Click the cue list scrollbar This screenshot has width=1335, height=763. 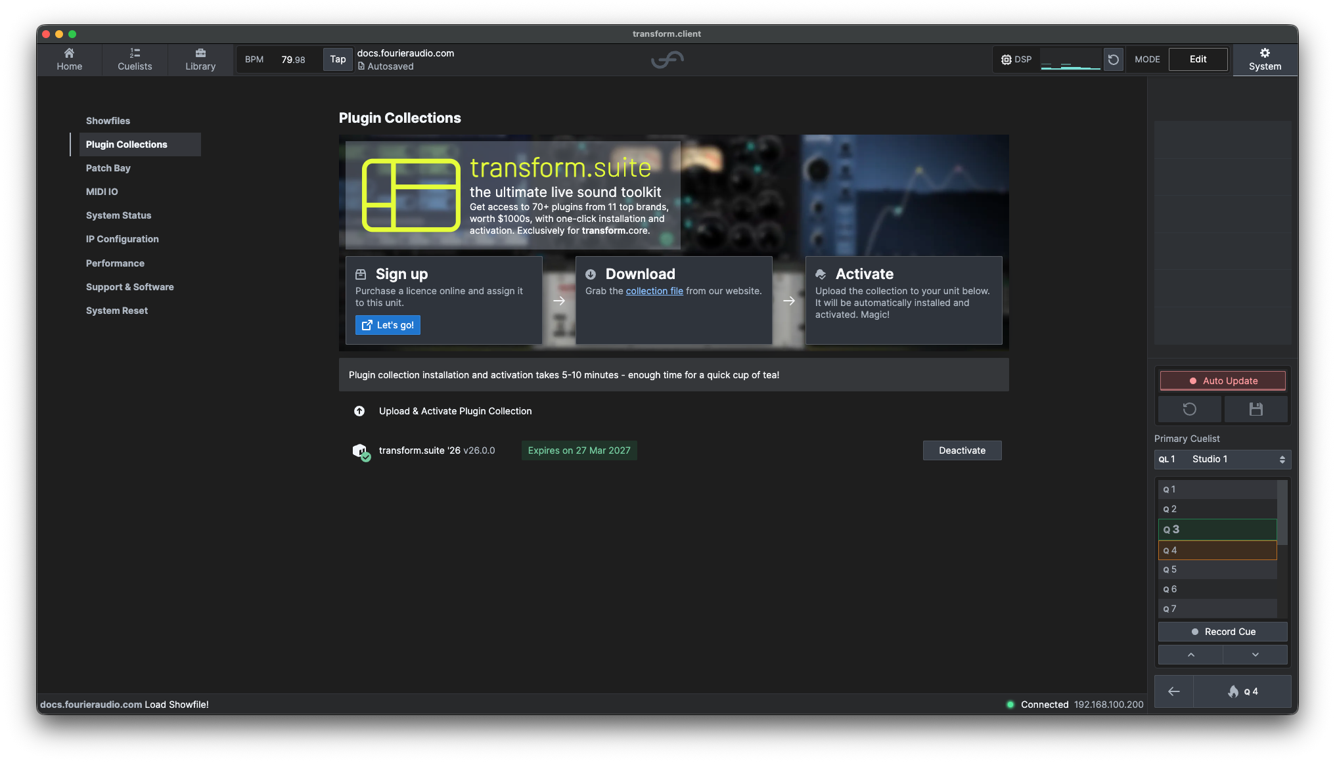(1282, 512)
